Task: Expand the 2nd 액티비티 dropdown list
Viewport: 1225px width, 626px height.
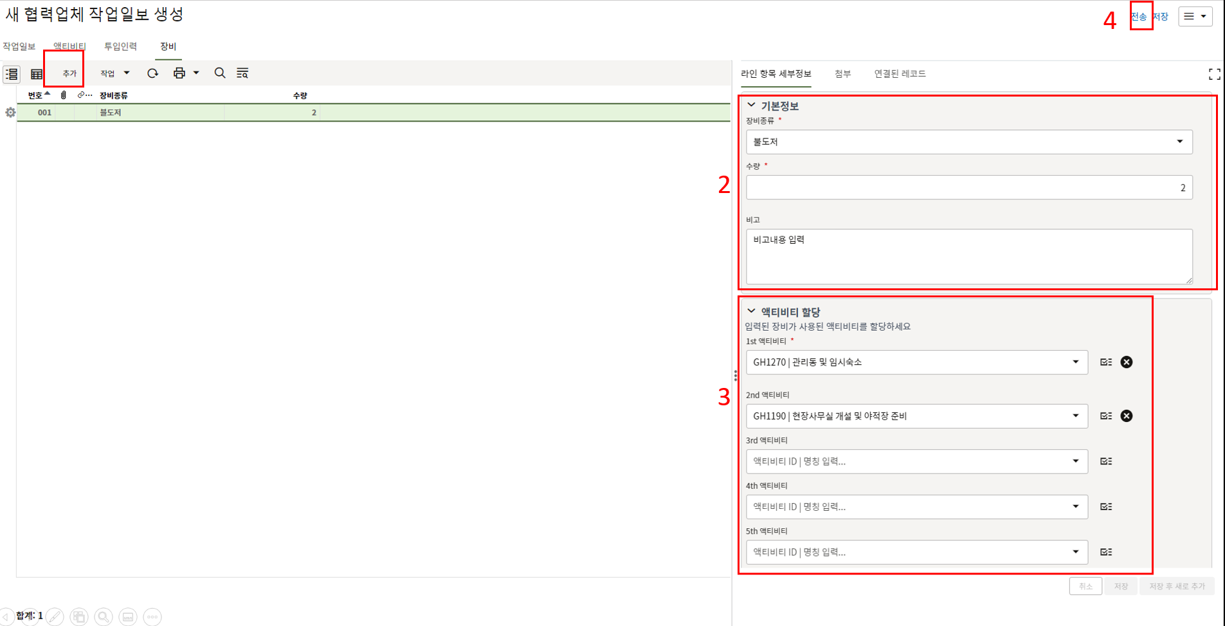Action: (x=1075, y=416)
